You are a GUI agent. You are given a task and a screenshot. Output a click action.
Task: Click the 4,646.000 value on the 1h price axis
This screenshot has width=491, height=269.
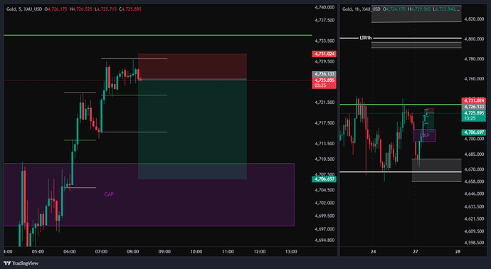(474, 194)
